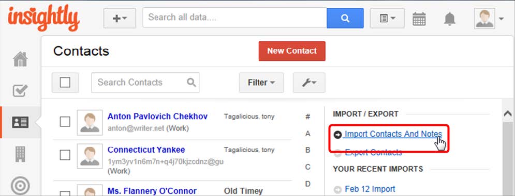The image size is (515, 196).
Task: Check the box beside Anton Pavlovich Chekhov
Action: pos(65,122)
